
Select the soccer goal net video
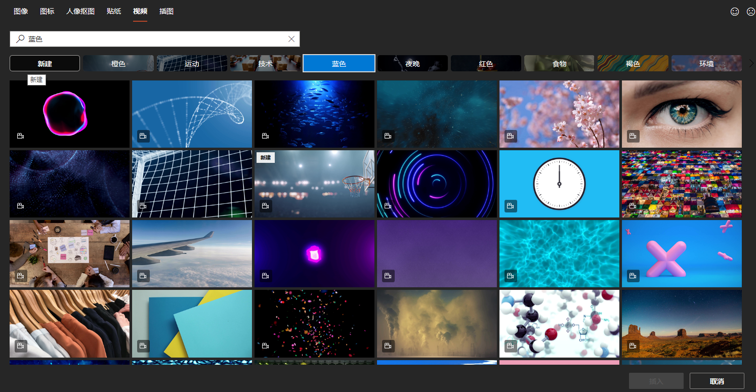[192, 184]
